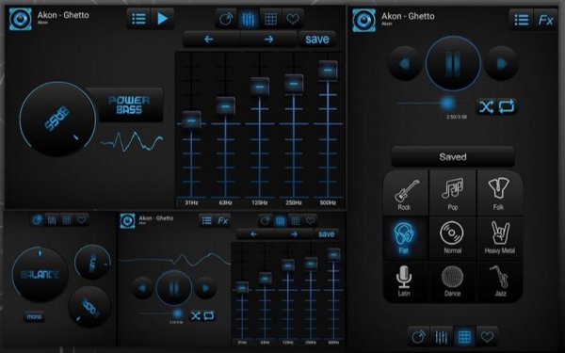Viewport: 565px width, 353px height.
Task: Click the Balance knob
Action: [40, 275]
